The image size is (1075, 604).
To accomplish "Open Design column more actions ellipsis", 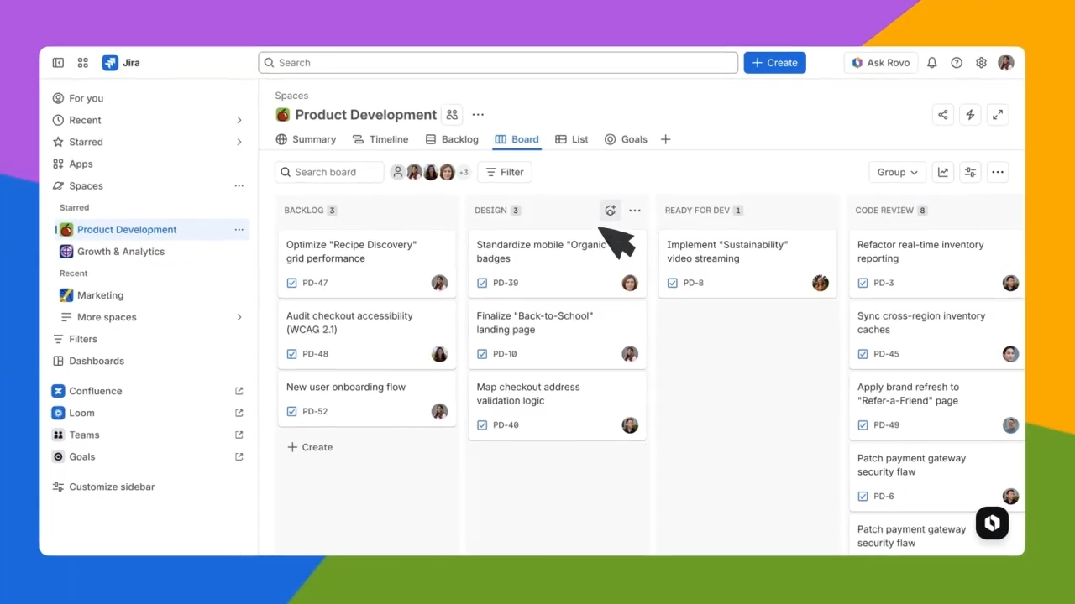I will pos(635,211).
